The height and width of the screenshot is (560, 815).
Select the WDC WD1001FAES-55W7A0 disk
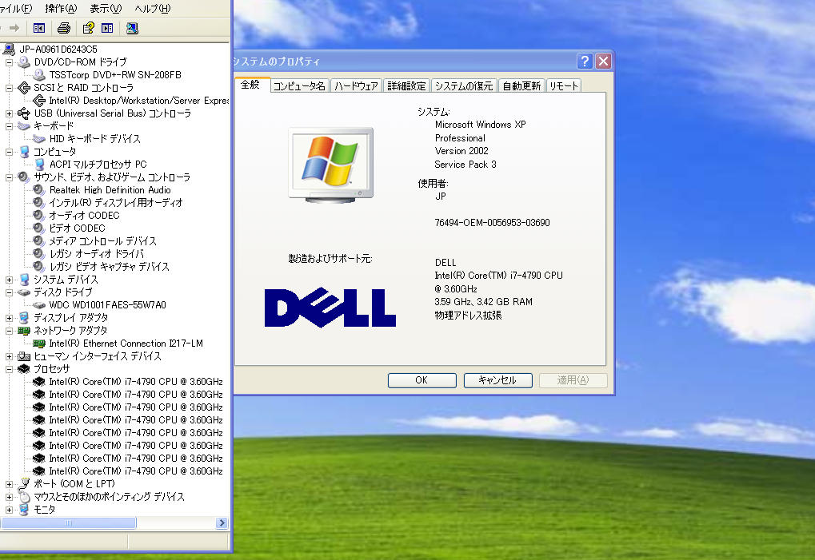[108, 304]
